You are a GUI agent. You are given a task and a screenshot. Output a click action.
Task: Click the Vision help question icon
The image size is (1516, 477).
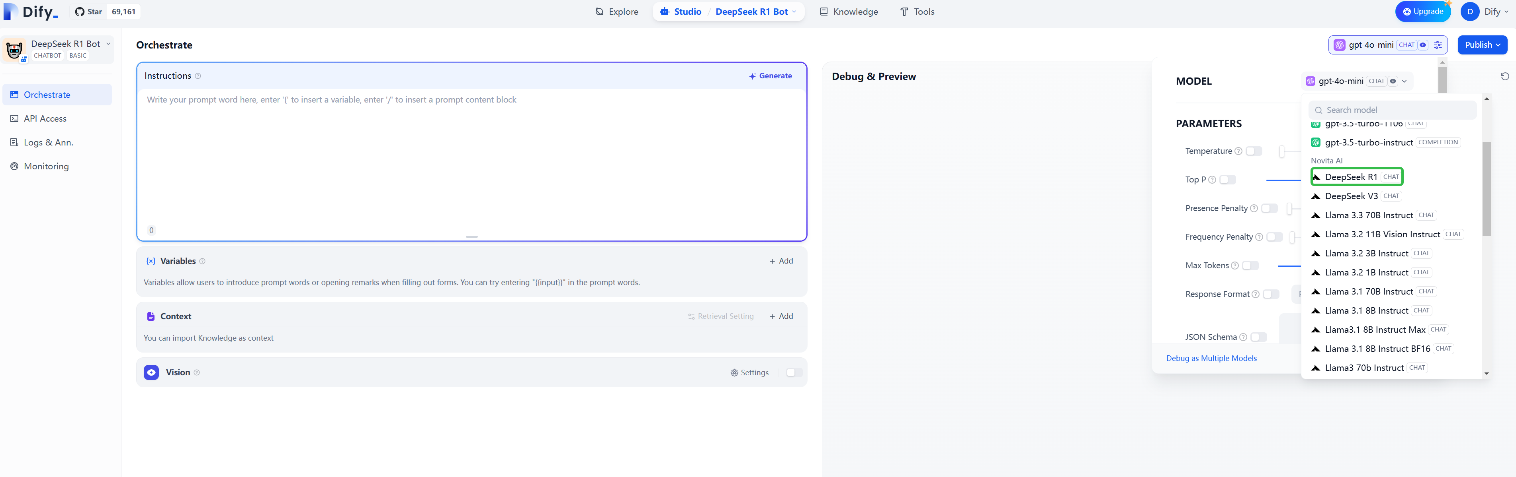(197, 372)
